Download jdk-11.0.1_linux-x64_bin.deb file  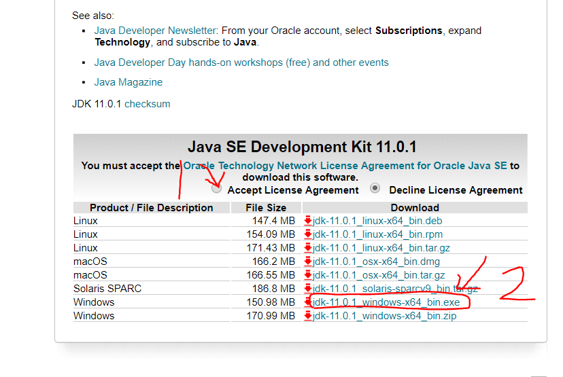[377, 221]
